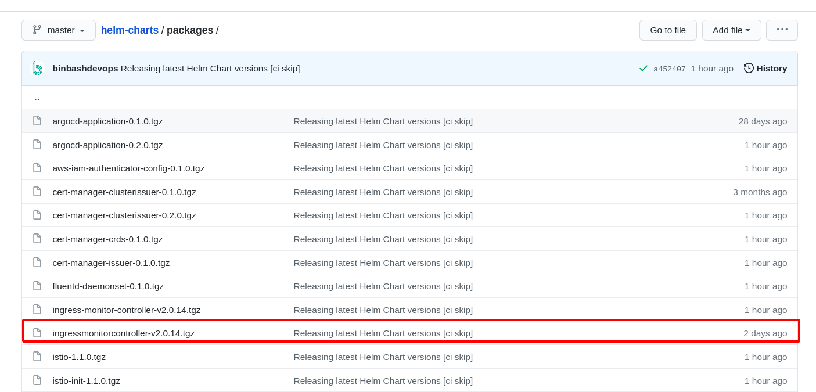The image size is (816, 392).
Task: Open commit message for istio-1.1.0.tgz row
Action: coord(383,357)
